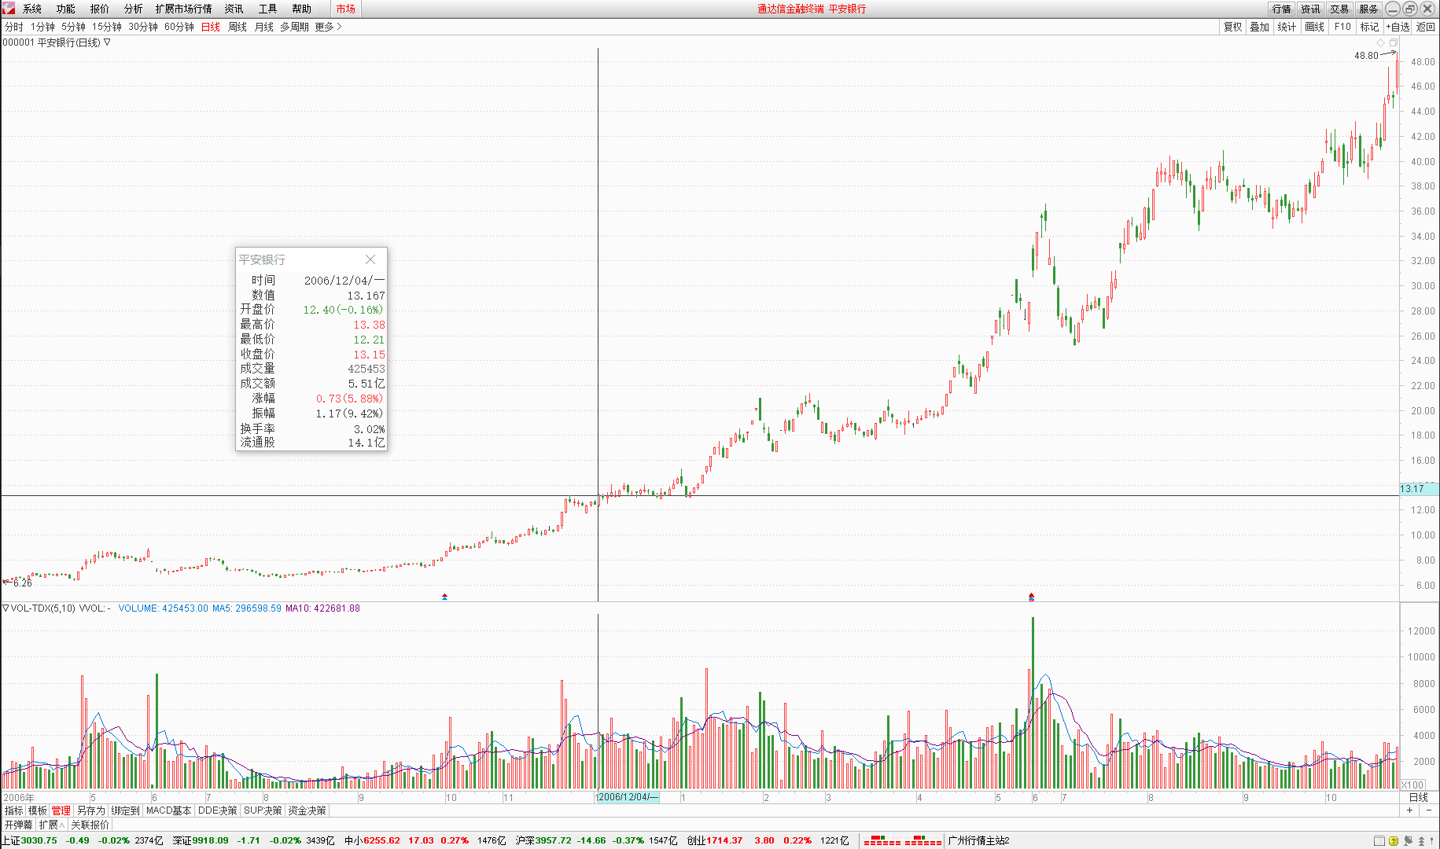
Task: Toggle 开弹幕 bullet comments on
Action: [18, 825]
